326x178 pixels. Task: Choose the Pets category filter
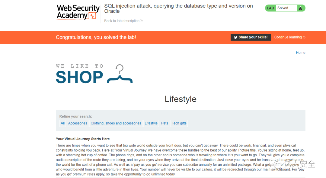(x=165, y=123)
